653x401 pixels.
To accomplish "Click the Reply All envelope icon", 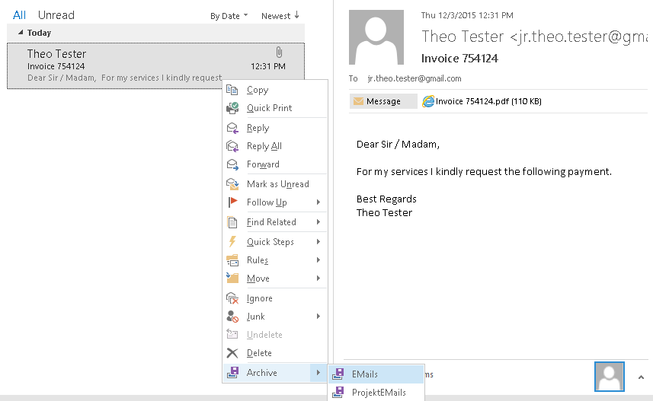I will [x=232, y=146].
